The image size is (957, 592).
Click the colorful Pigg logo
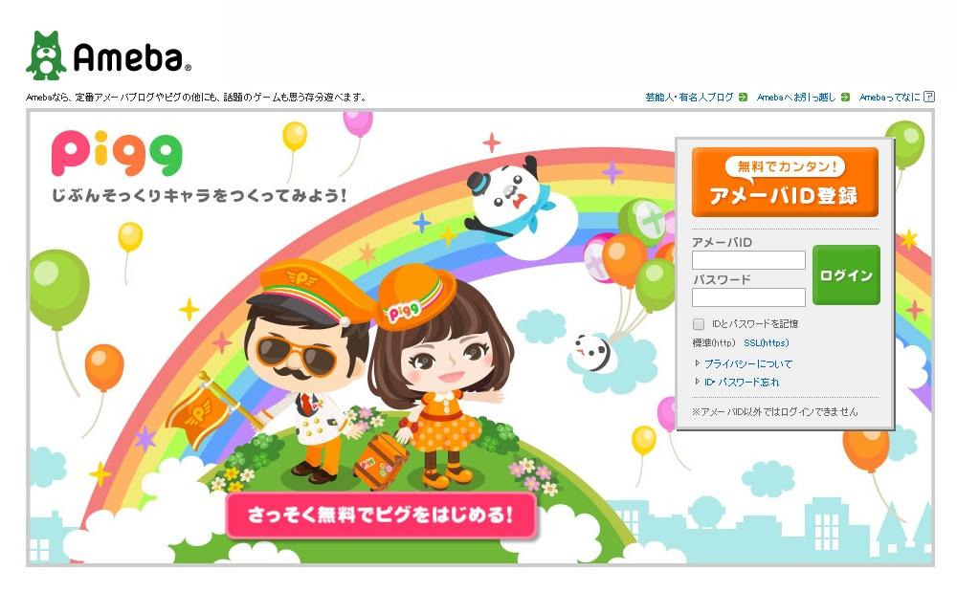[117, 152]
